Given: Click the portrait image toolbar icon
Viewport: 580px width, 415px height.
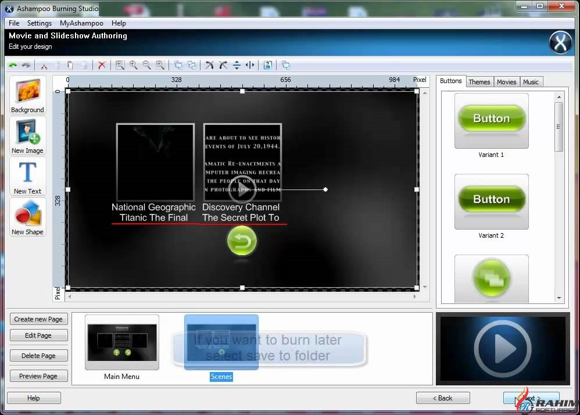Looking at the screenshot, I should pos(268,66).
